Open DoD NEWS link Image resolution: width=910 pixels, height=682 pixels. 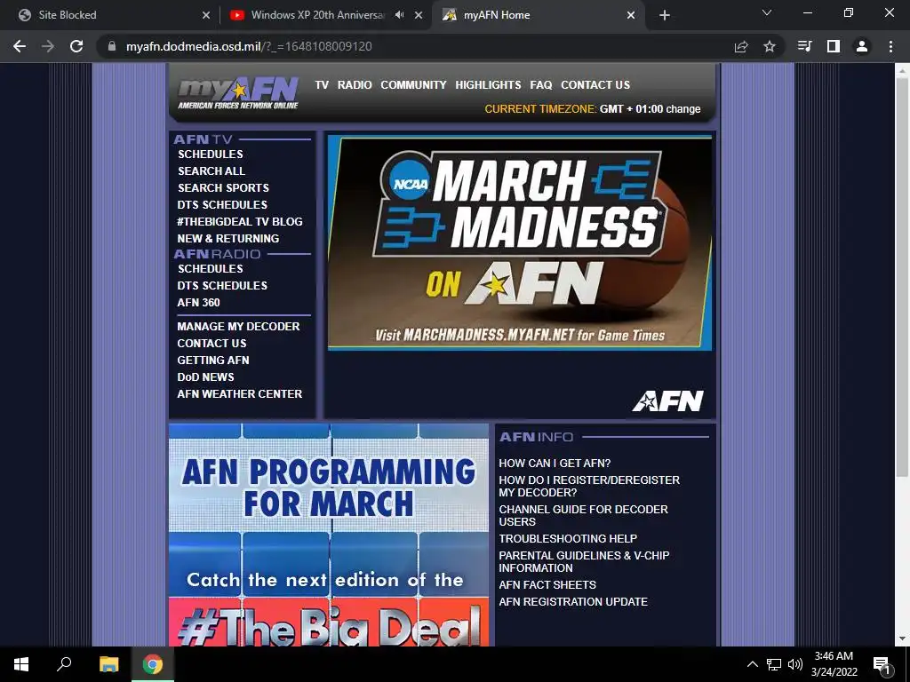[205, 377]
